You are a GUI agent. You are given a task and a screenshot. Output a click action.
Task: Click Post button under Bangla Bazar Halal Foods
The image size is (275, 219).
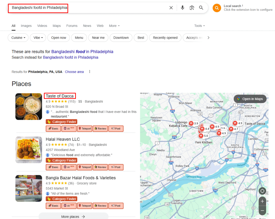(116, 206)
